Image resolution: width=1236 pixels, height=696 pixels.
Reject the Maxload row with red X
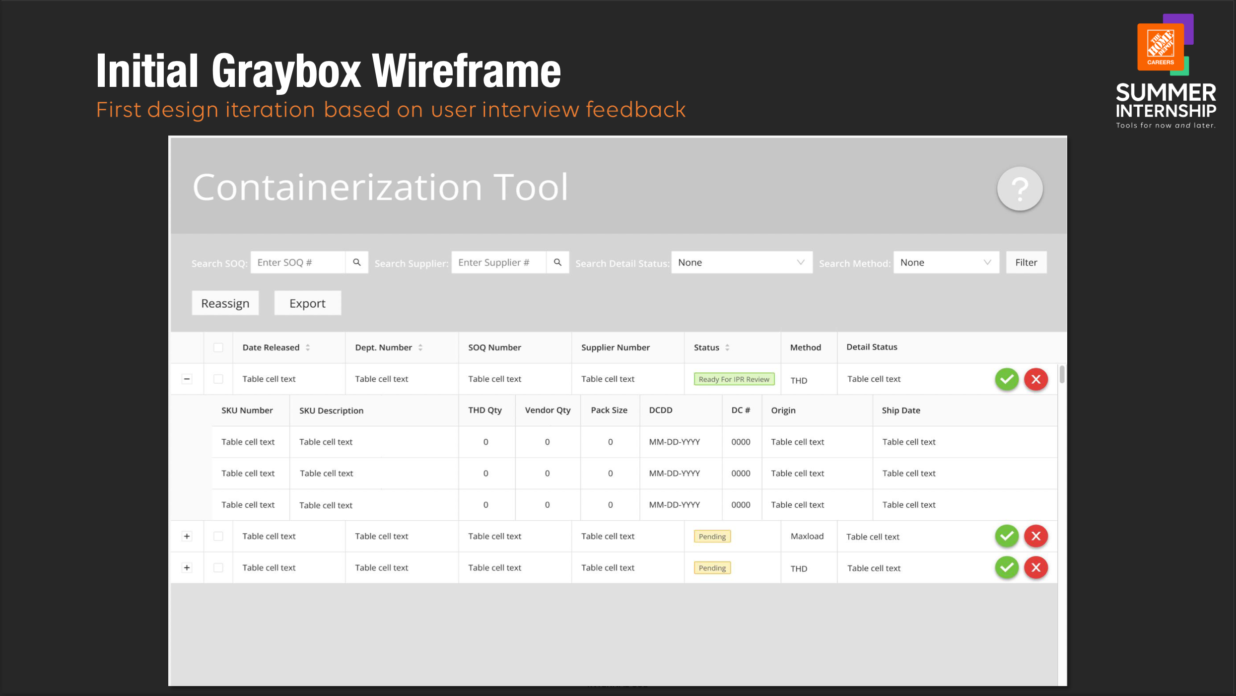pos(1036,536)
